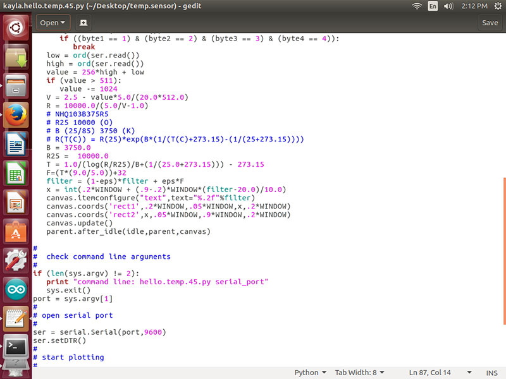
Task: Show the clock at 2:12 PM
Action: point(474,6)
